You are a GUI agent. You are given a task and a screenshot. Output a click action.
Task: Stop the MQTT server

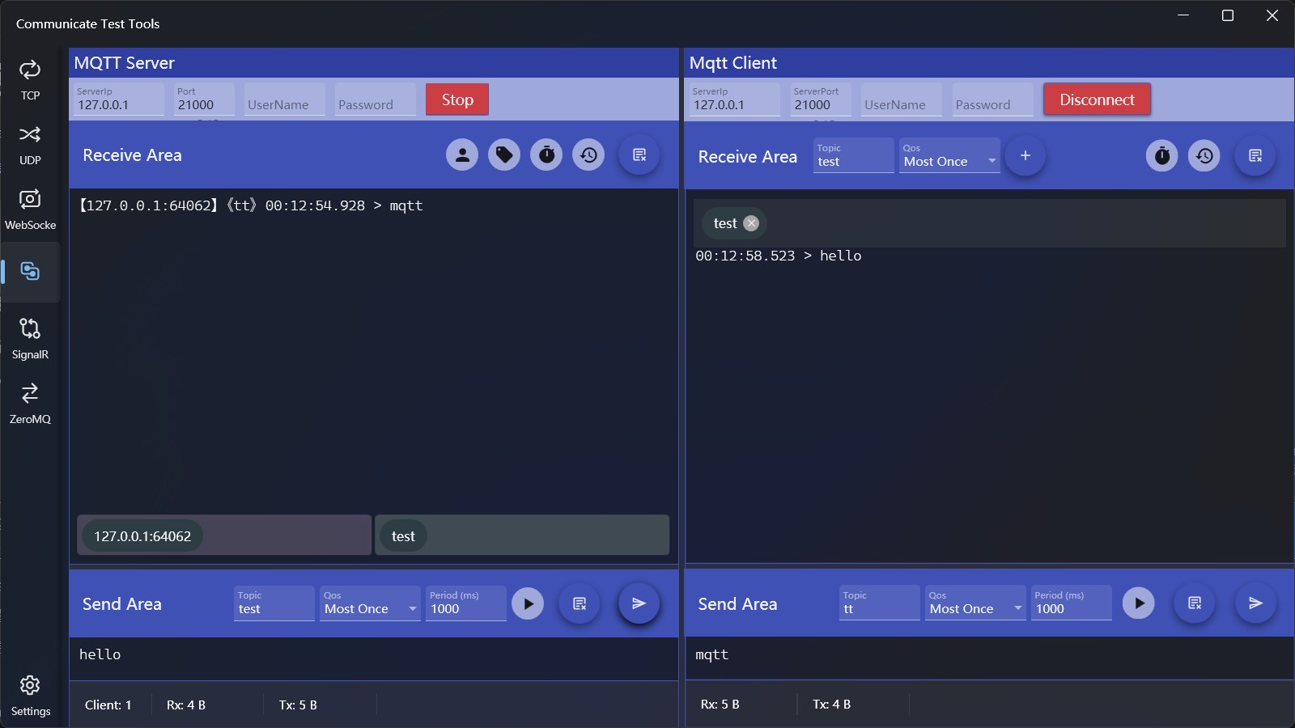point(457,99)
